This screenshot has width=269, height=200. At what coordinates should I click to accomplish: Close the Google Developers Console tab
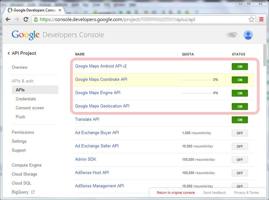[60, 10]
